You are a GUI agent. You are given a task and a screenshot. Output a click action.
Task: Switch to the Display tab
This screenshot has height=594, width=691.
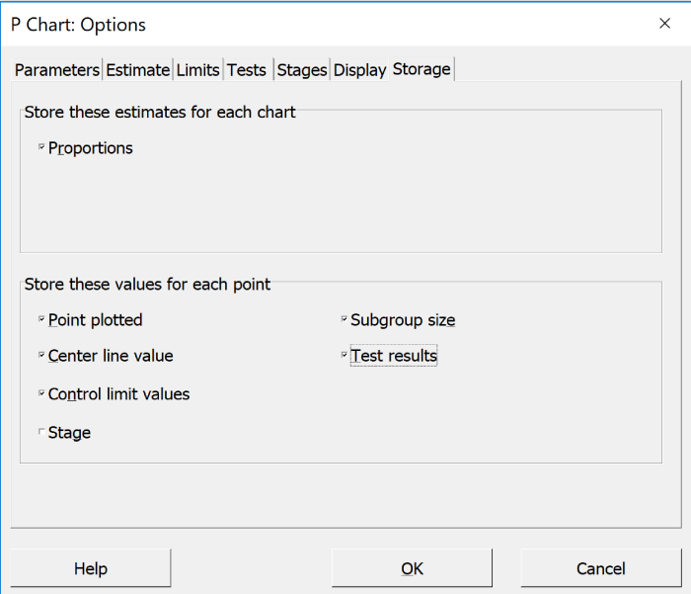click(x=360, y=70)
